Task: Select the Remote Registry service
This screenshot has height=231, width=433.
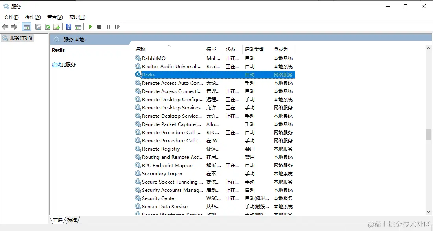Action: (215, 149)
